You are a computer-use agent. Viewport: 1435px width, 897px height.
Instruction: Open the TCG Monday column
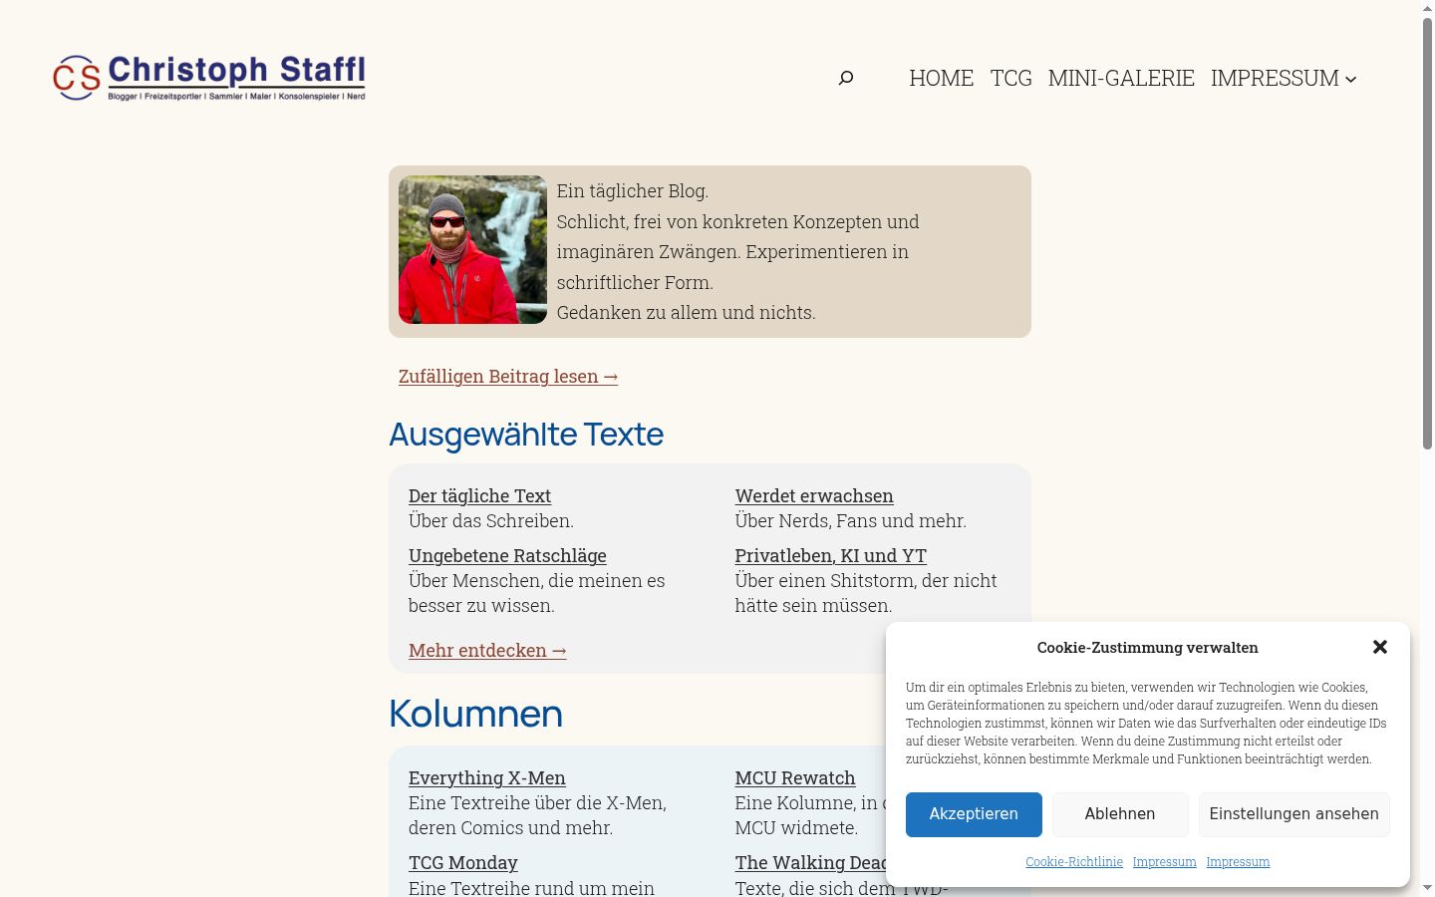click(x=462, y=862)
